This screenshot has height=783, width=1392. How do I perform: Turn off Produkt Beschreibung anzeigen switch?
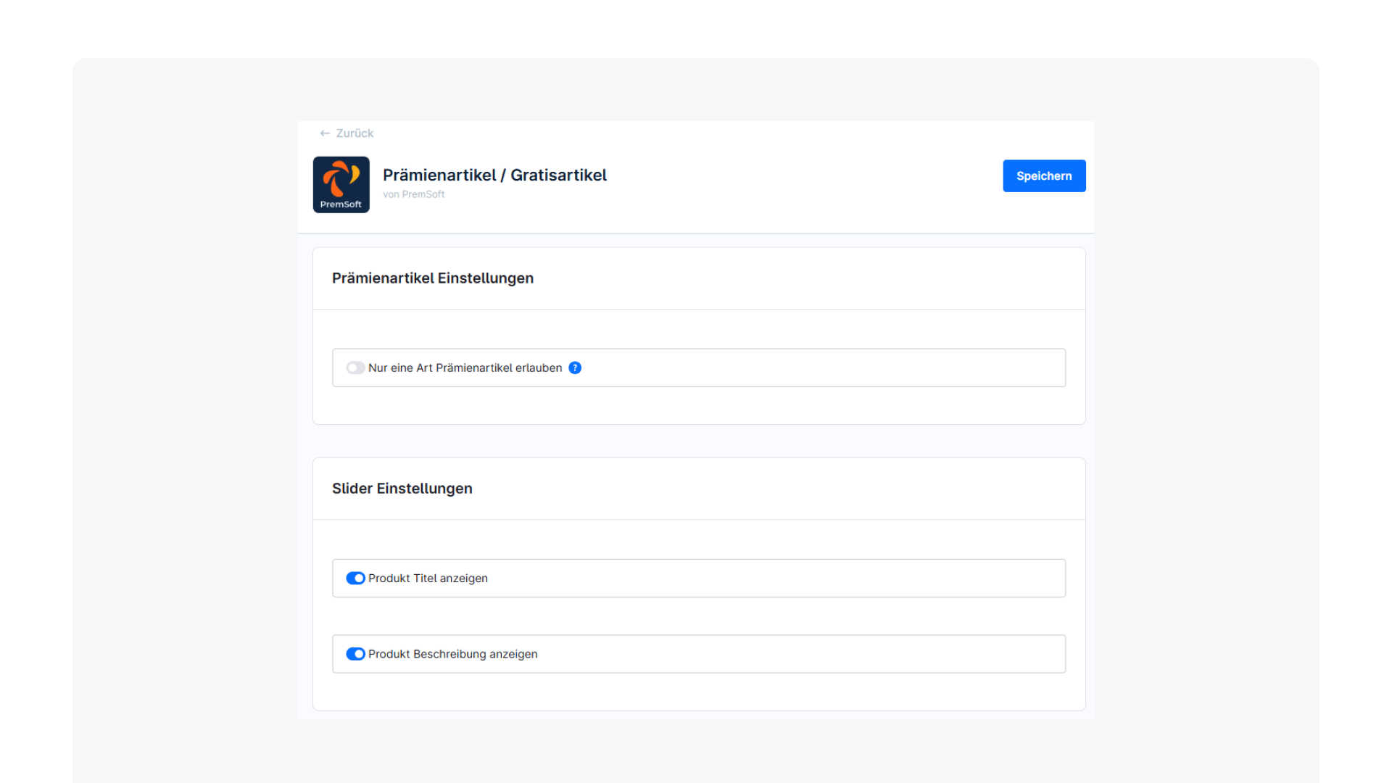pyautogui.click(x=355, y=654)
